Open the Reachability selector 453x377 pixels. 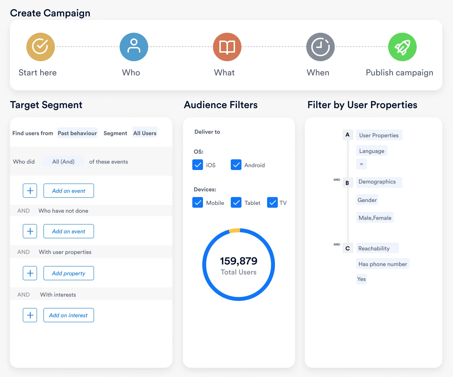pyautogui.click(x=377, y=248)
